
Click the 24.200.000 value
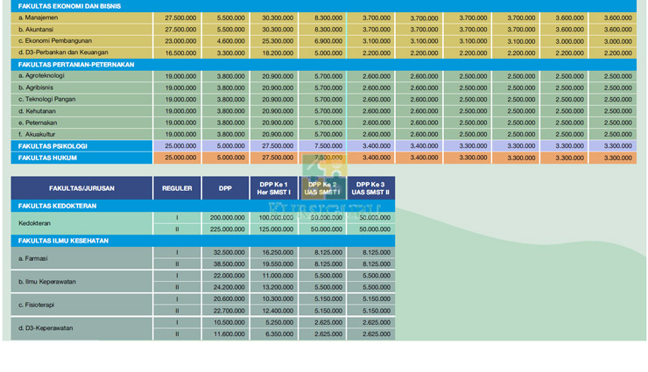click(x=229, y=287)
